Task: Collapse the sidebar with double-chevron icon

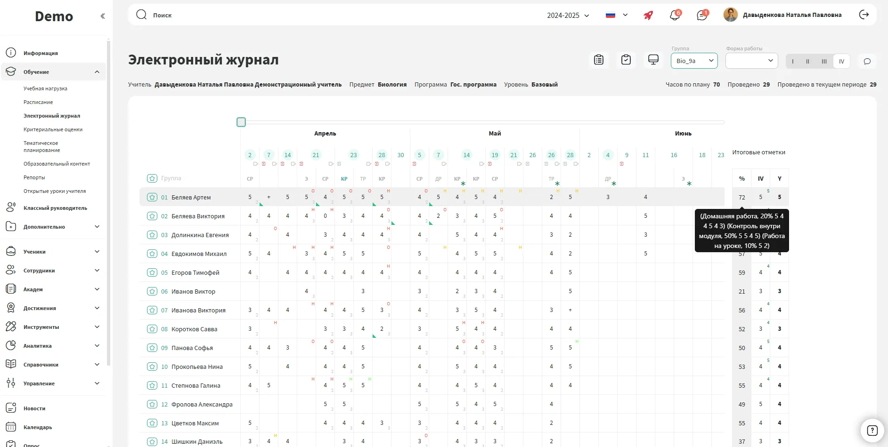Action: coord(103,16)
